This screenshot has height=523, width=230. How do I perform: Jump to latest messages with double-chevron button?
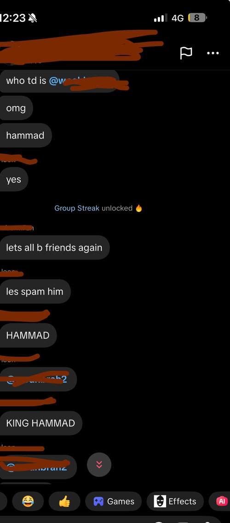pyautogui.click(x=99, y=464)
